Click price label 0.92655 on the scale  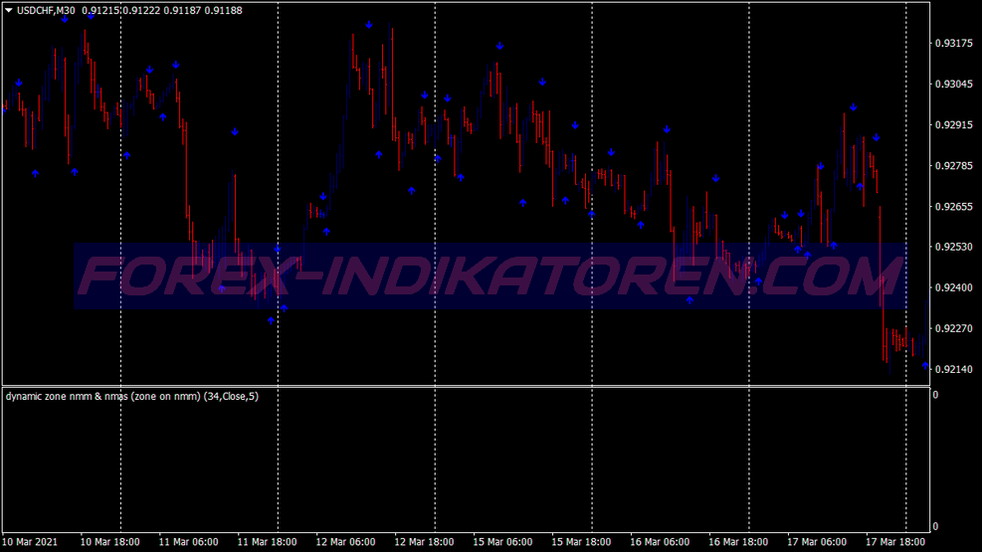point(954,207)
